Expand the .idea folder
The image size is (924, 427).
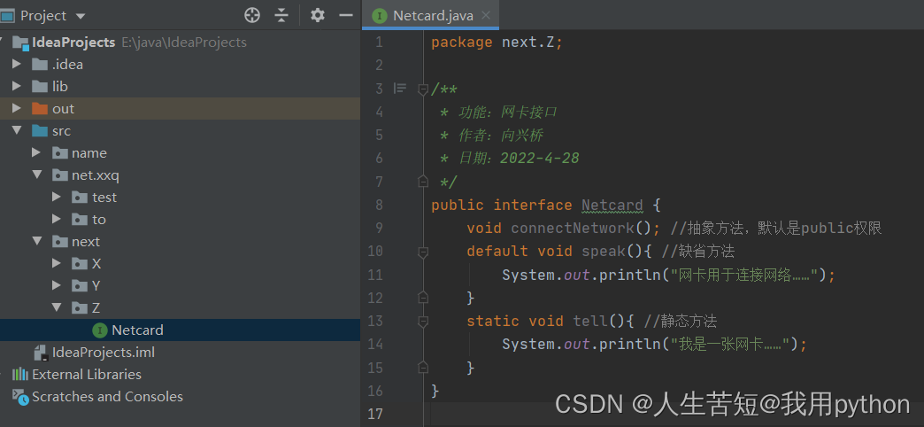tap(17, 65)
